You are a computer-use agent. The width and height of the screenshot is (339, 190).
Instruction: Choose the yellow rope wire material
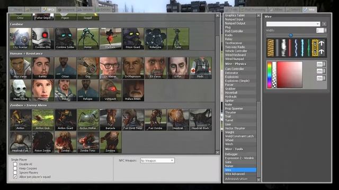tap(271, 48)
